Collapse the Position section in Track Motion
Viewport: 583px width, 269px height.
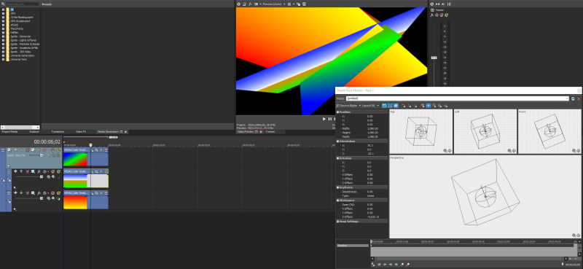(x=338, y=112)
